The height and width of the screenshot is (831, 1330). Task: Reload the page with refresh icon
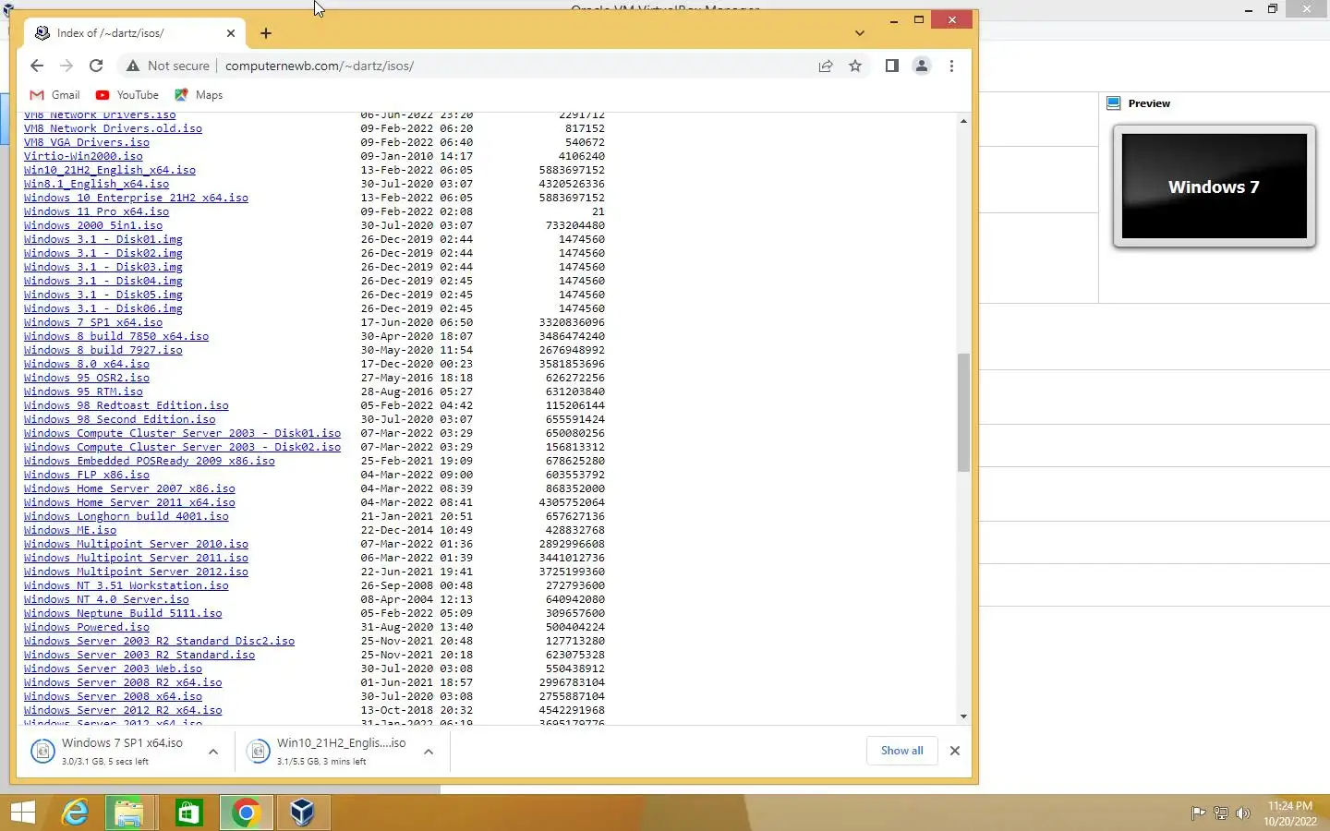96,66
